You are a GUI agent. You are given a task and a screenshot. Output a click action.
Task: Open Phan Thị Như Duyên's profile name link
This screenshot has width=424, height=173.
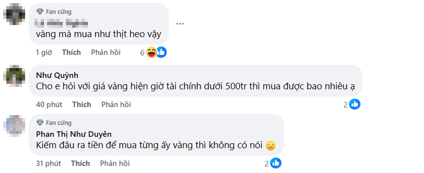74,134
